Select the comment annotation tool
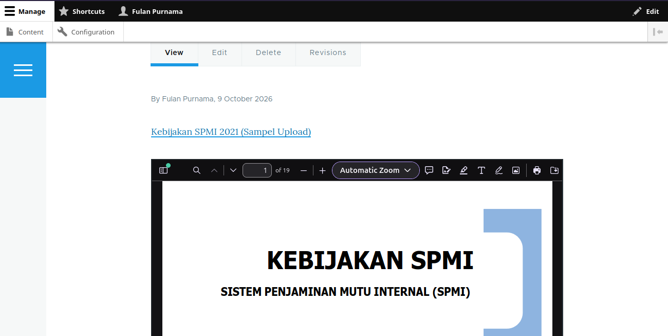Screen dimensions: 668x336 click(430, 170)
